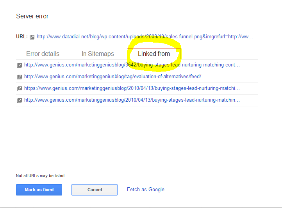Click external-link icon for the last http 2010/04/13 link
The height and width of the screenshot is (208, 282).
click(20, 100)
